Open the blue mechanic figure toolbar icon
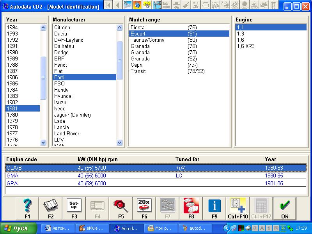 157,5
